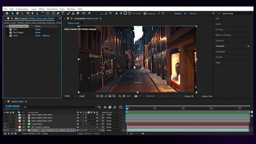The image size is (256, 144).
Task: Hide the Track Null 1 layer
Action: (5, 124)
